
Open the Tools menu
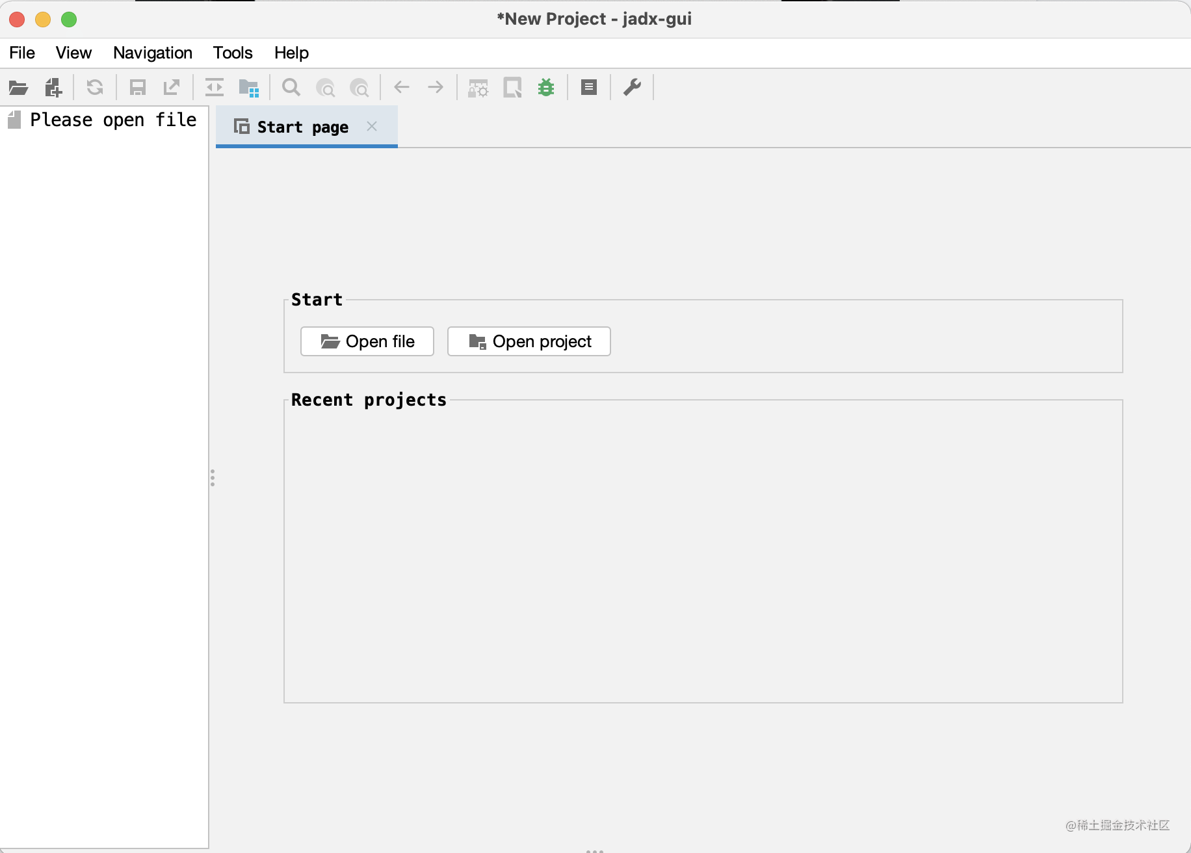(x=233, y=53)
